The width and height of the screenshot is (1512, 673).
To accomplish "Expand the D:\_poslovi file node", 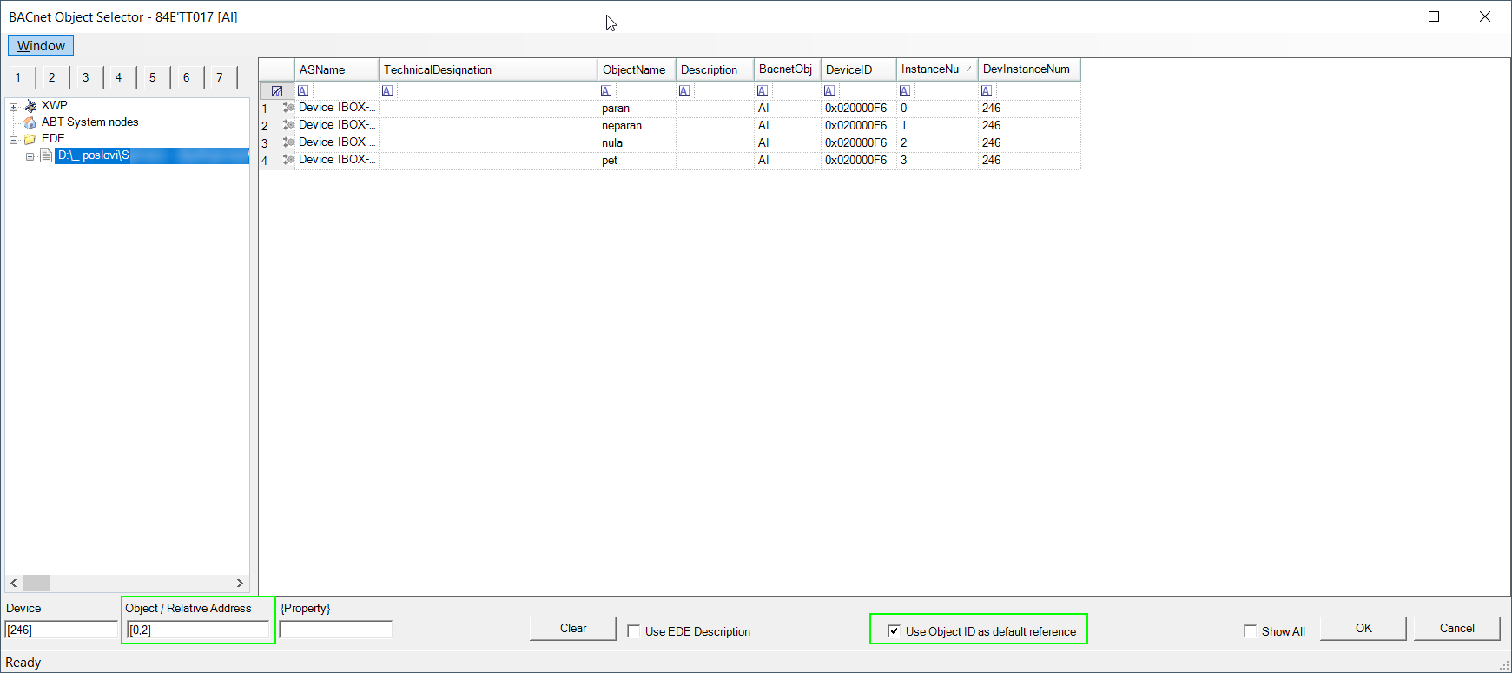I will point(30,156).
